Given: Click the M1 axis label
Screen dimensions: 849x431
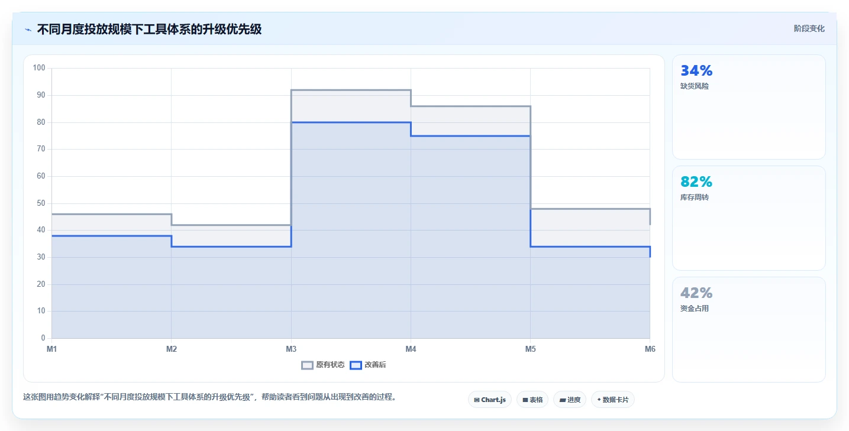Looking at the screenshot, I should coord(52,349).
